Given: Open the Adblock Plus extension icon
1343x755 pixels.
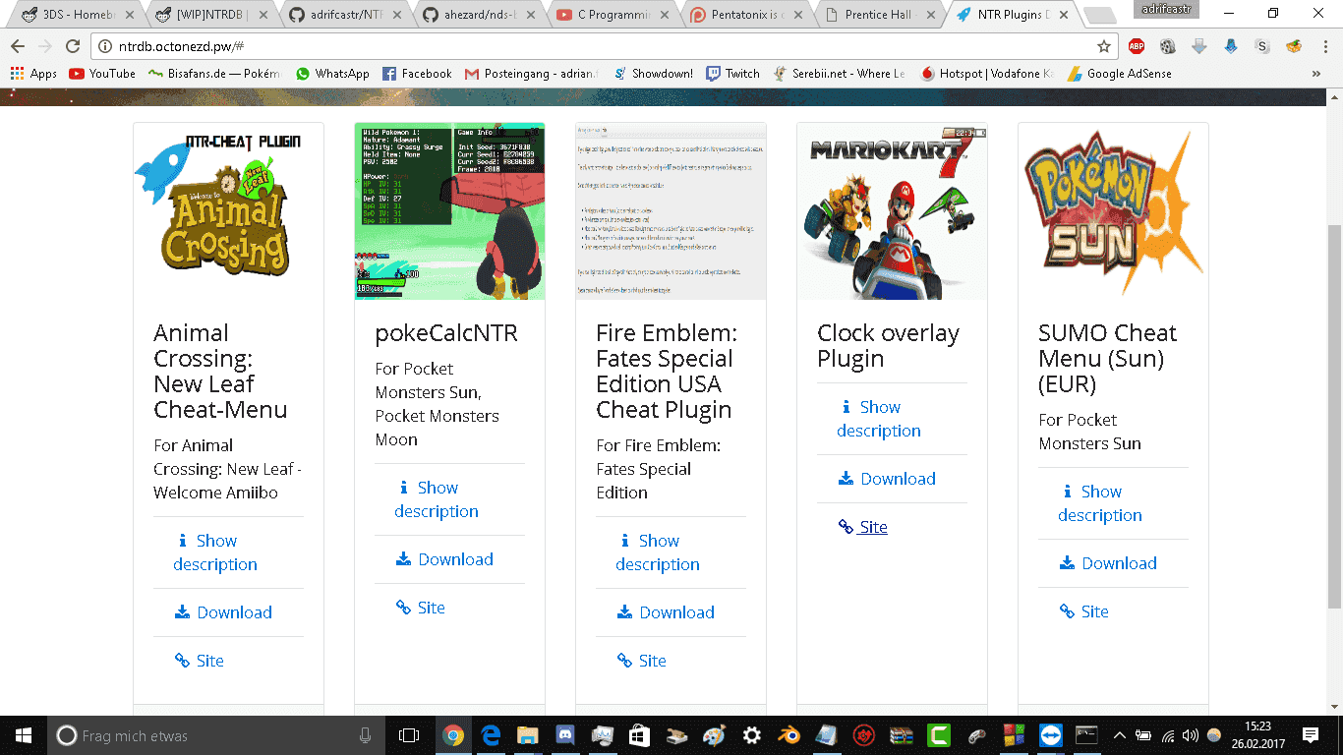Looking at the screenshot, I should [1137, 46].
